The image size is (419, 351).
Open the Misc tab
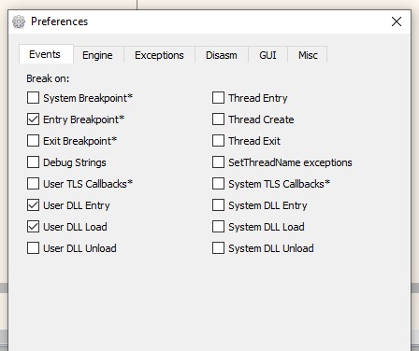(308, 55)
